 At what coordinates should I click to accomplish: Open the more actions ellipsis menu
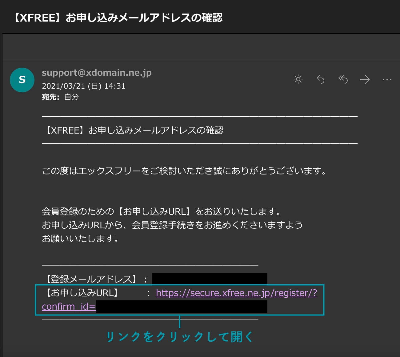coord(387,80)
